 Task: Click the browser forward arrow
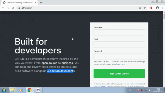(x=8, y=8)
